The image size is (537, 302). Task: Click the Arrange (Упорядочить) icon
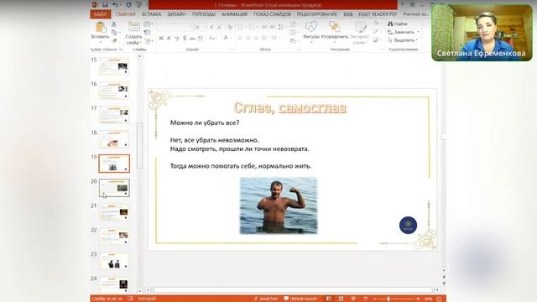[334, 27]
